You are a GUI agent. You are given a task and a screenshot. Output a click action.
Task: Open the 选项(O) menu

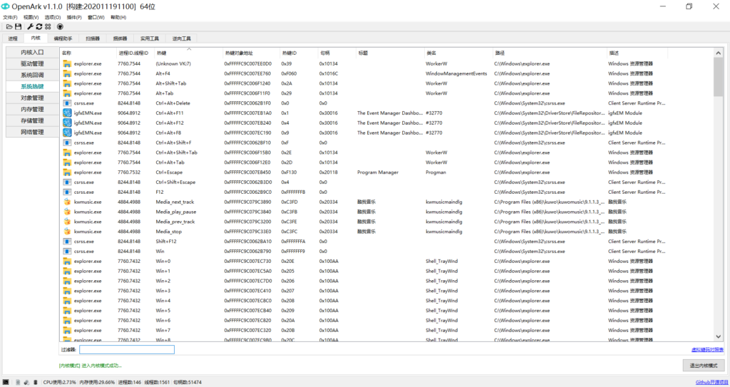53,17
